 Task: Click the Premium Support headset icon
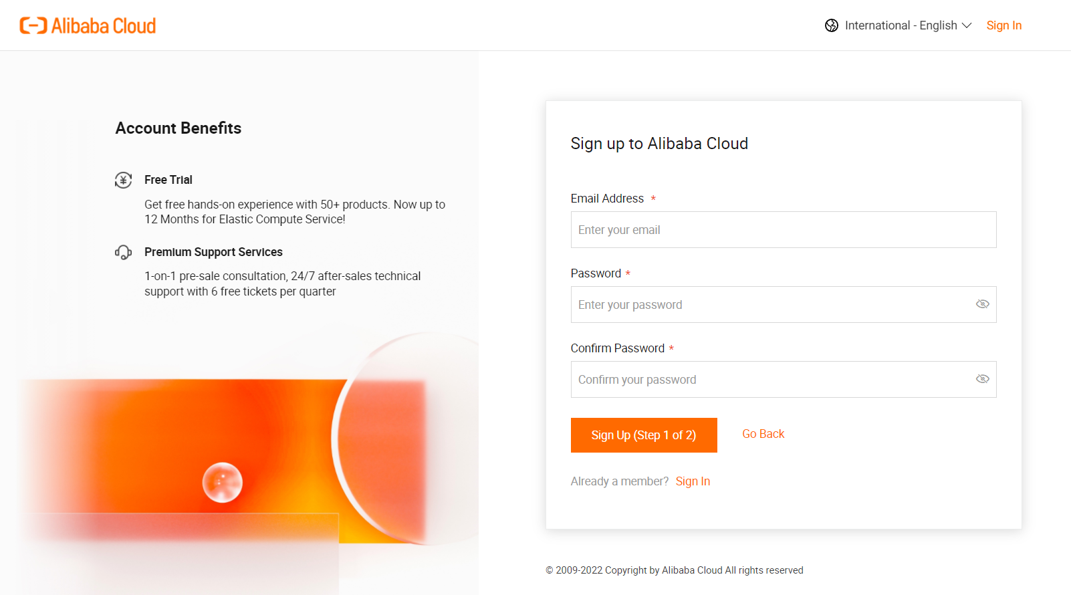click(x=123, y=252)
